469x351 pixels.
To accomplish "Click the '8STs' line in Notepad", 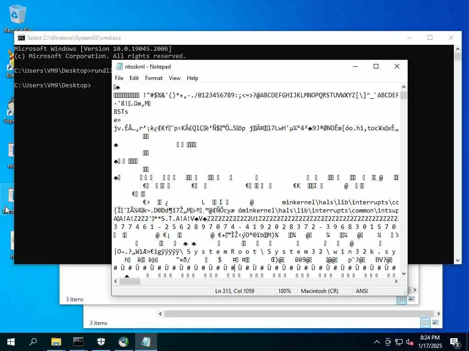I will coord(121,112).
